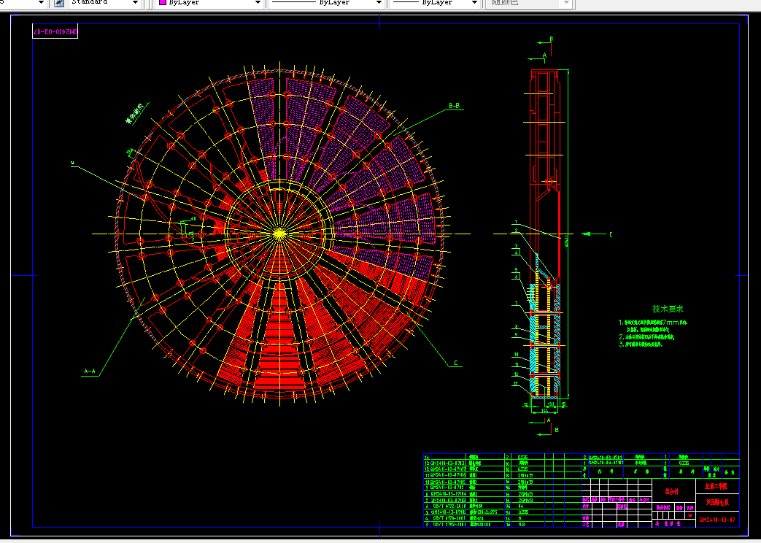The image size is (761, 543).
Task: Select the C view arrow label beside the side view
Action: pyautogui.click(x=611, y=234)
